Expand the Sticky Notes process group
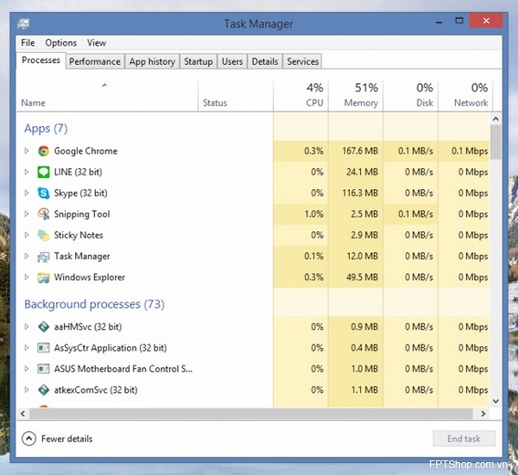 click(27, 235)
